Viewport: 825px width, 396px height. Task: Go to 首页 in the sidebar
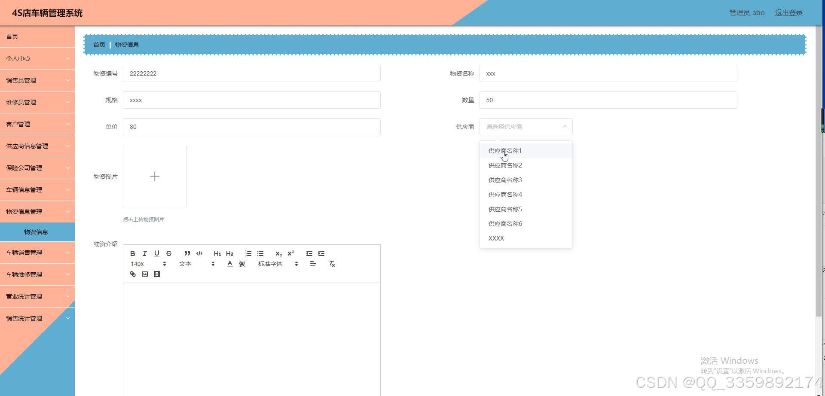click(x=37, y=37)
